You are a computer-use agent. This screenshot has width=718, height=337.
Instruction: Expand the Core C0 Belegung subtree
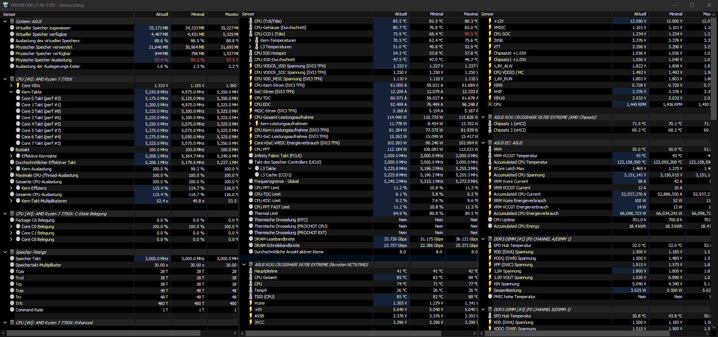click(11, 227)
